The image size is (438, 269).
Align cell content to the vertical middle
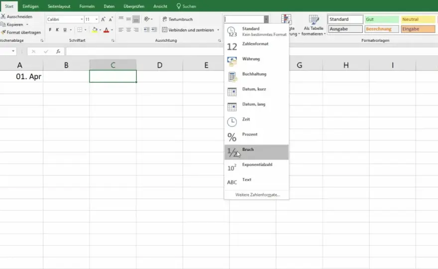coord(128,19)
